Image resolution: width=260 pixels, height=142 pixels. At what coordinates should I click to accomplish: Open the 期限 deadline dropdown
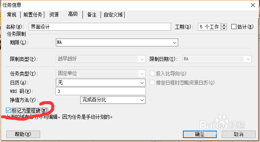(x=174, y=42)
